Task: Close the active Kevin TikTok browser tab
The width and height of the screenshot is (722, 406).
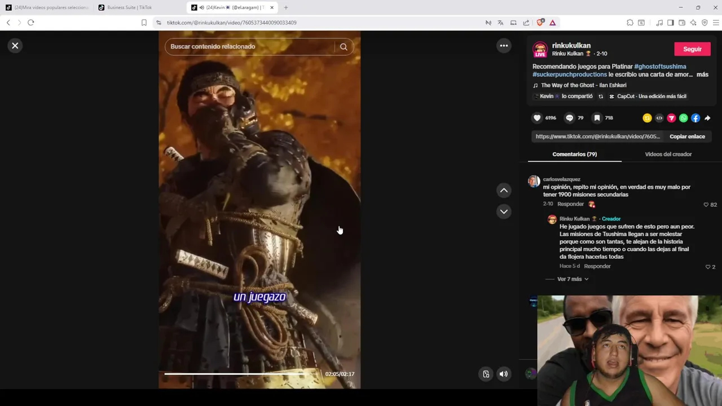Action: coord(272,7)
